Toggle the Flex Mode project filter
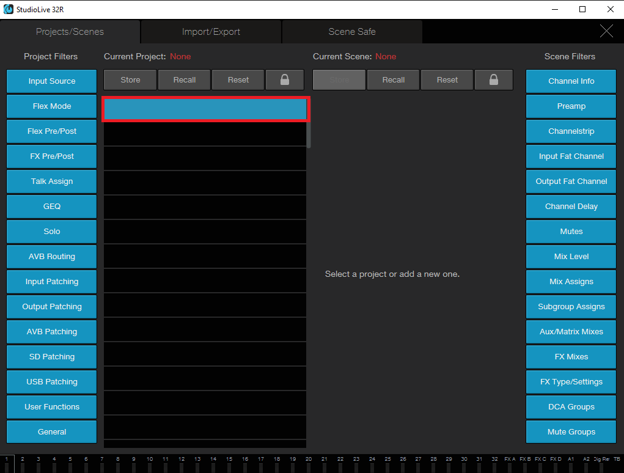This screenshot has height=473, width=624. tap(52, 106)
